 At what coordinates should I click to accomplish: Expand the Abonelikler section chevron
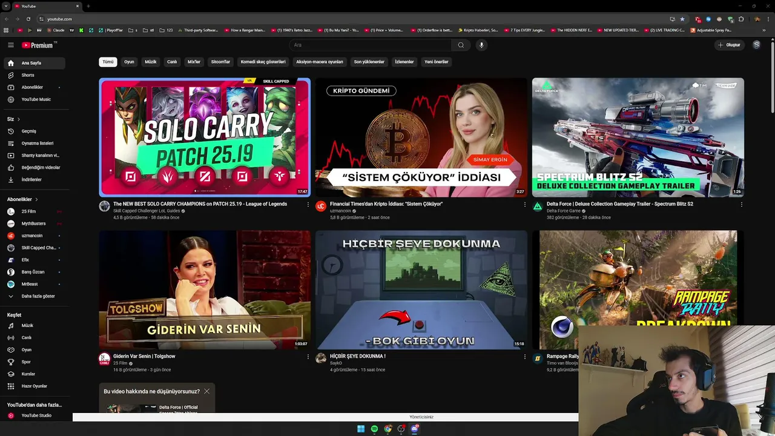[36, 199]
